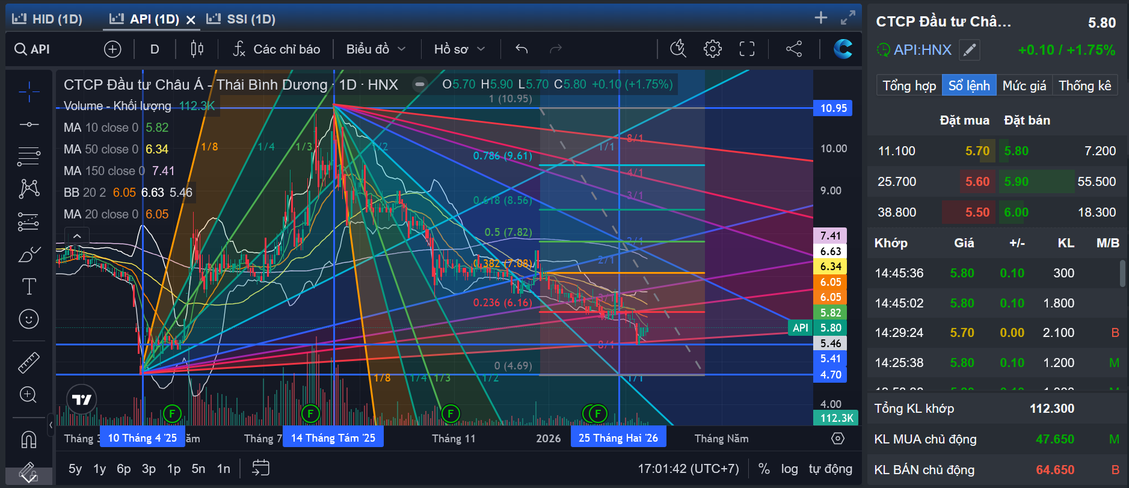1129x488 pixels.
Task: Expand the chart panel with diagonal arrows
Action: (848, 18)
